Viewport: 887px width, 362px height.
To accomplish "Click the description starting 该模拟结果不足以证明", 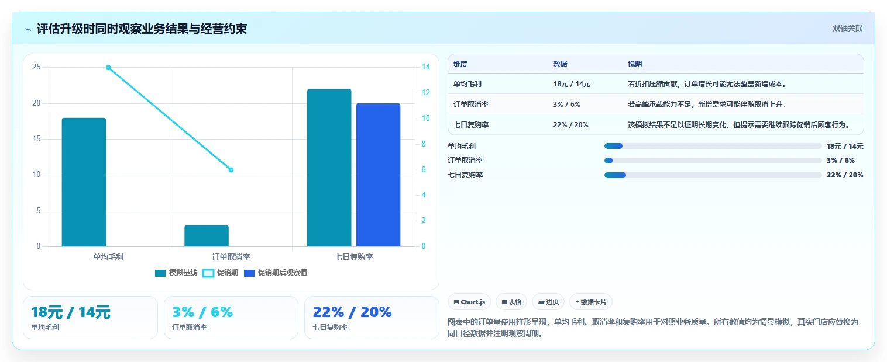I will pyautogui.click(x=738, y=124).
